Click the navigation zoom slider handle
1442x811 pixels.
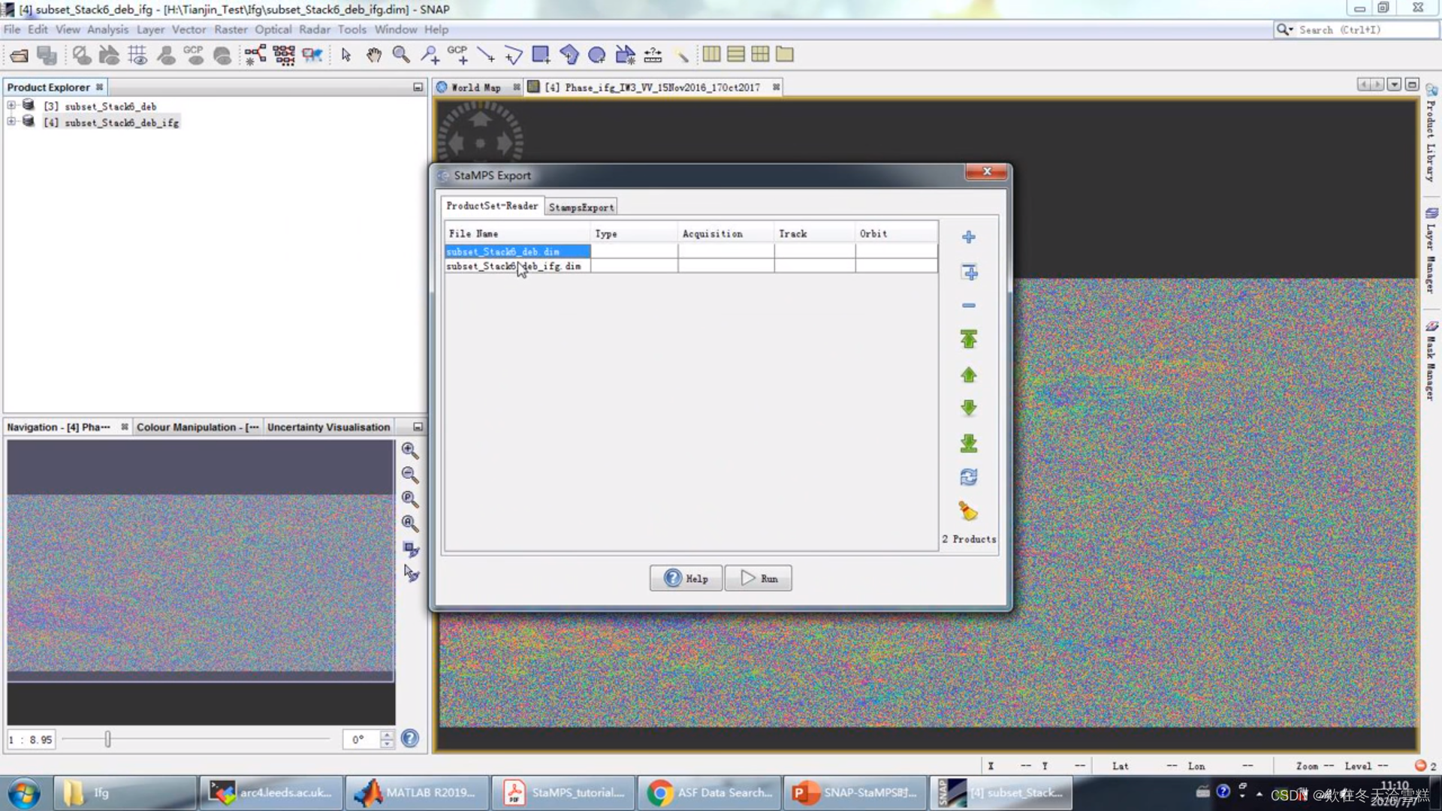[x=107, y=740]
